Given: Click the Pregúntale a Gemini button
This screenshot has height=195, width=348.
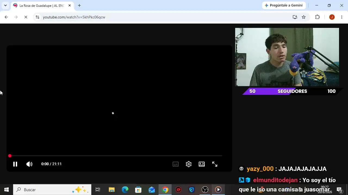Looking at the screenshot, I should (284, 5).
